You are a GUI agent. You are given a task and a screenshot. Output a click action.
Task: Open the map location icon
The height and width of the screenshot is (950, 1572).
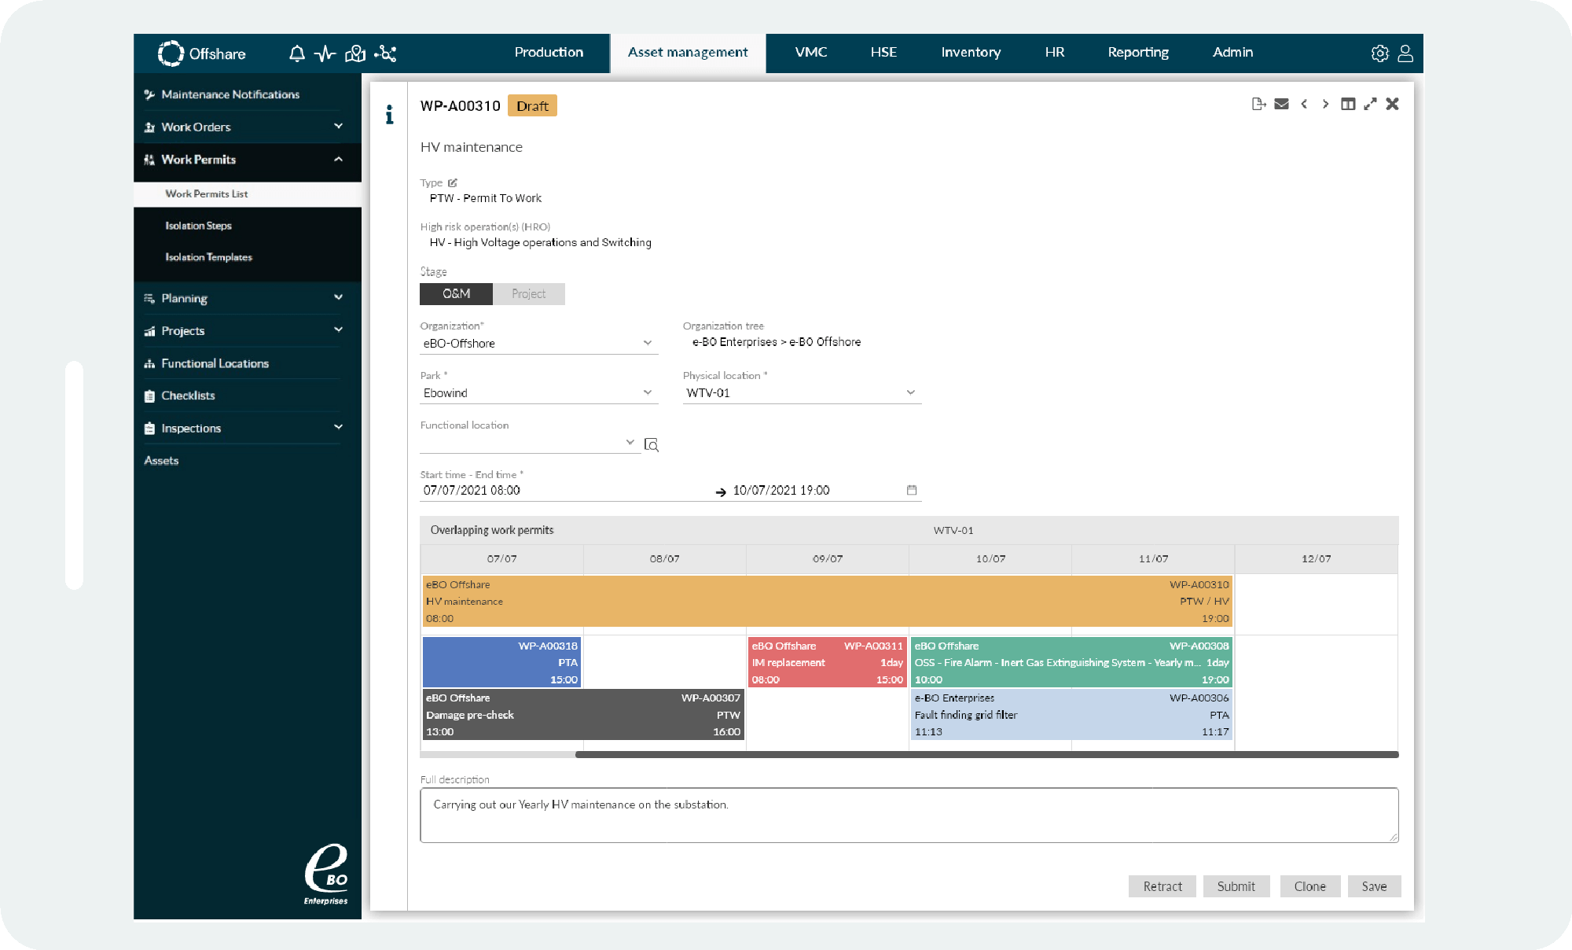point(355,53)
